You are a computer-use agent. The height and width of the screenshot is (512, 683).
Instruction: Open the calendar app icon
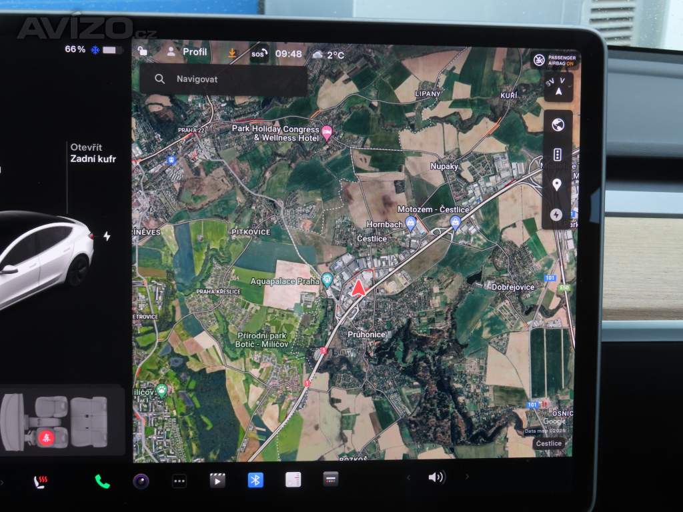click(x=331, y=480)
